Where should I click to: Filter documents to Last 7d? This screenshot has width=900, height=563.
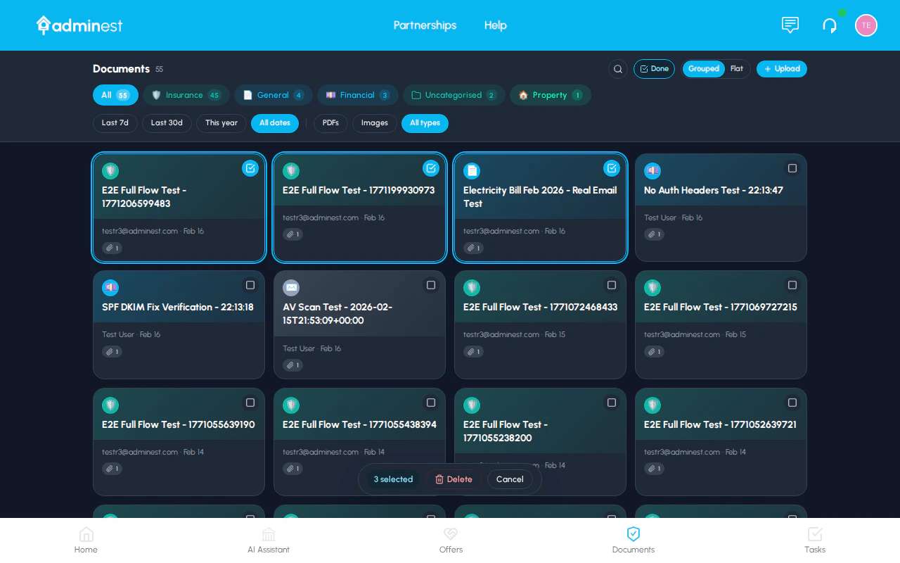tap(115, 123)
